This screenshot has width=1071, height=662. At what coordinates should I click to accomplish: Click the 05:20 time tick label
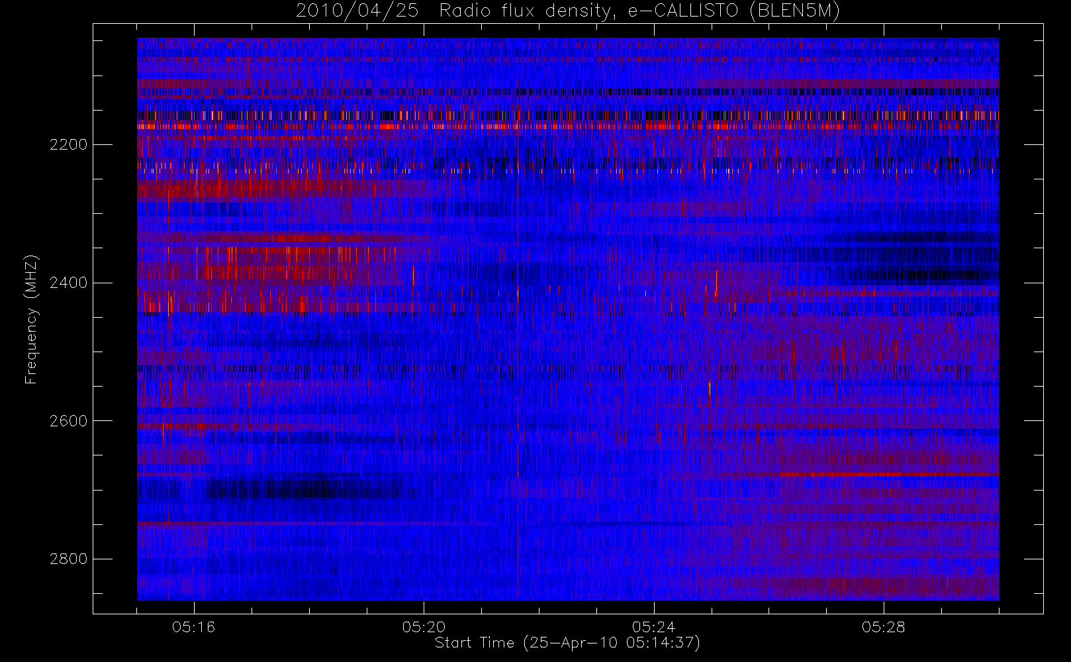point(424,627)
